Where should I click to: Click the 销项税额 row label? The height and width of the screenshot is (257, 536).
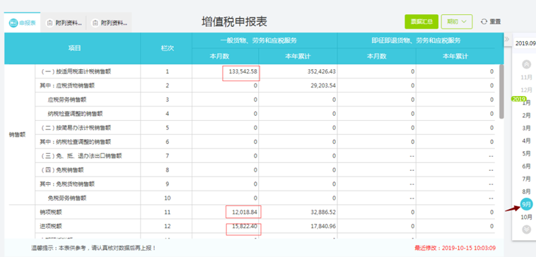pos(51,213)
